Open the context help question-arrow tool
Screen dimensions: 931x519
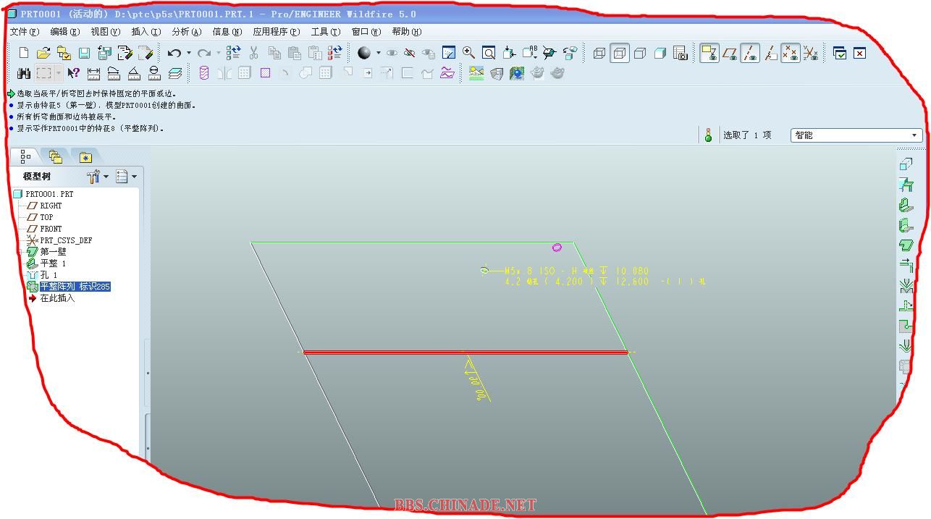click(x=73, y=73)
